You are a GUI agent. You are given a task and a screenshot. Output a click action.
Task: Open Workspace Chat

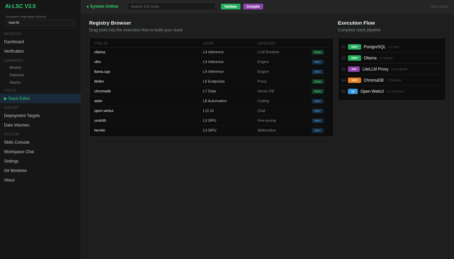click(40, 152)
